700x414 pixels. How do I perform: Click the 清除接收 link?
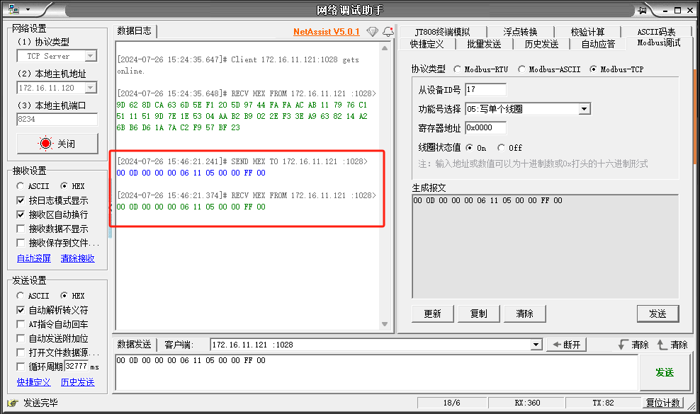pos(77,258)
